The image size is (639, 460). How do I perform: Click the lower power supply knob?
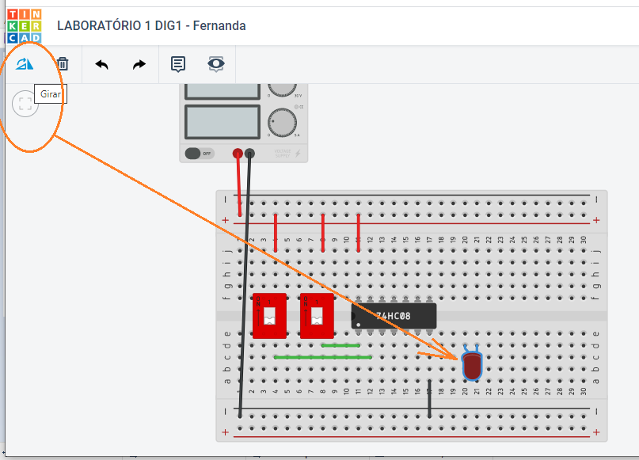[x=281, y=122]
